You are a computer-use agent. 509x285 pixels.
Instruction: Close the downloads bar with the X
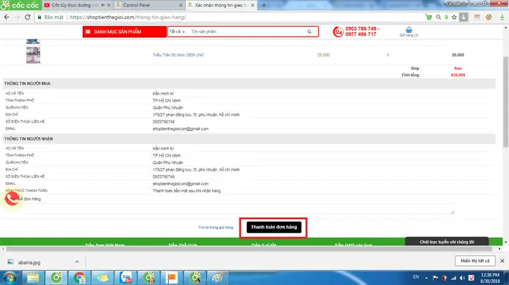coord(502,261)
